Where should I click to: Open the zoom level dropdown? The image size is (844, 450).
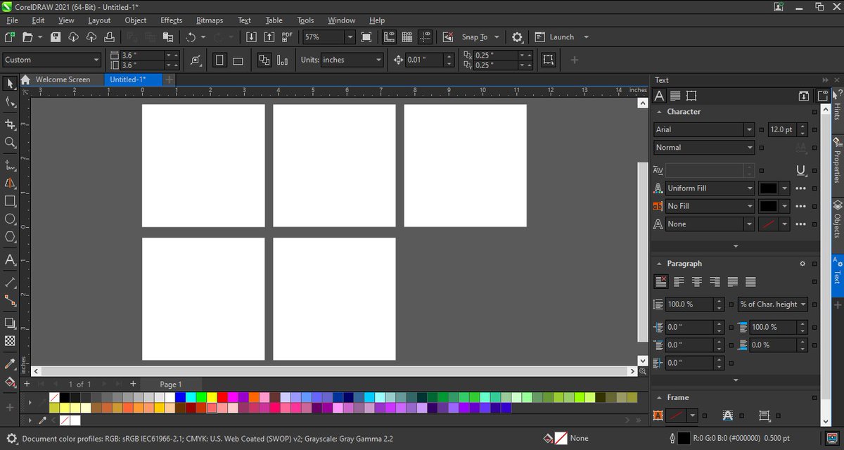(x=350, y=37)
